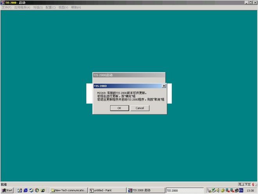Image resolution: width=258 pixels, height=194 pixels.
Task: Click OK to start the TIS 2000 update
Action: 119,108
